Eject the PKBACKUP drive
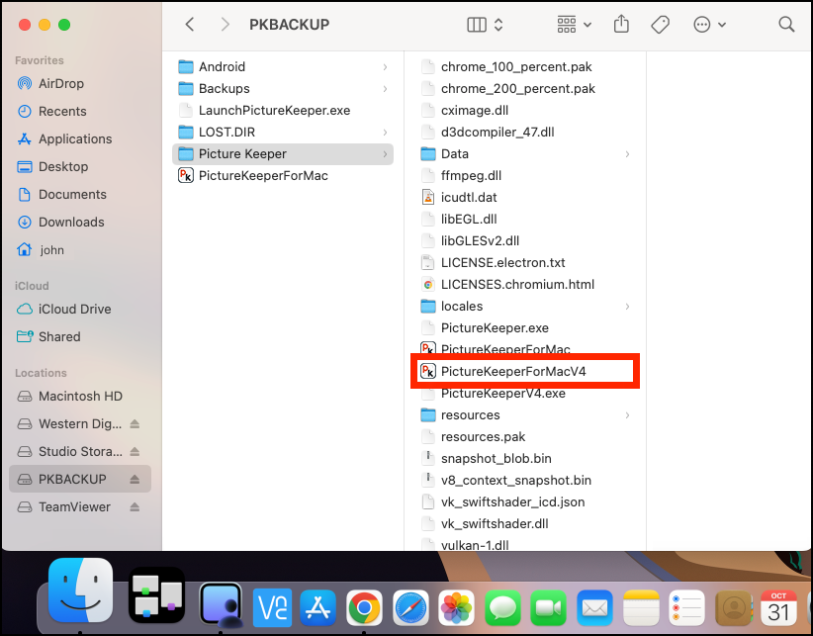The height and width of the screenshot is (636, 813). 135,479
